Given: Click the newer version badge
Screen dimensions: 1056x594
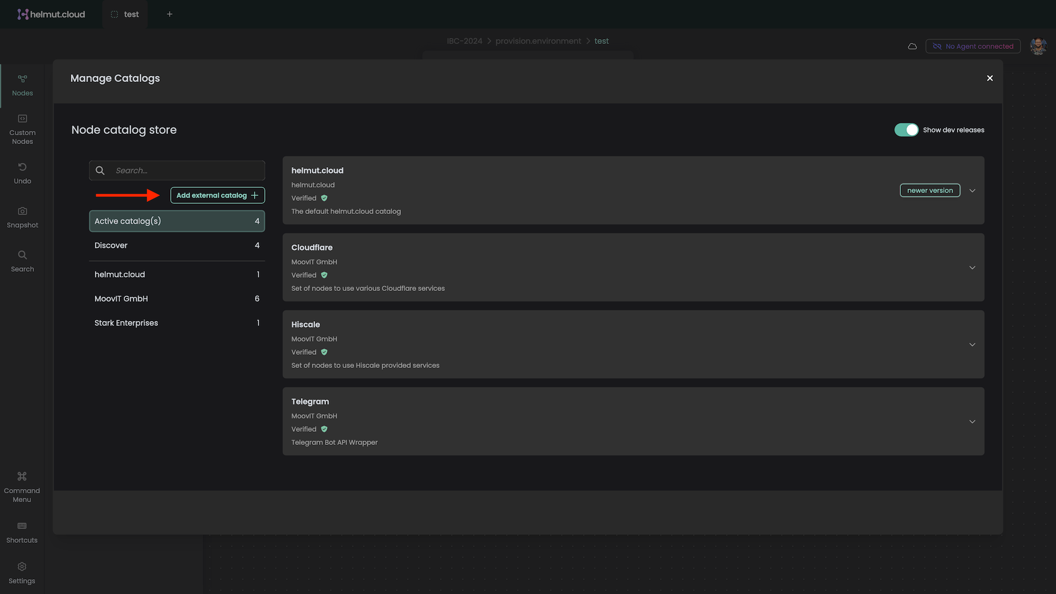Looking at the screenshot, I should (930, 190).
